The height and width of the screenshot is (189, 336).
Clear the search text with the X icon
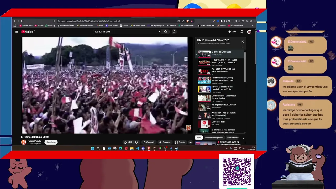159,32
